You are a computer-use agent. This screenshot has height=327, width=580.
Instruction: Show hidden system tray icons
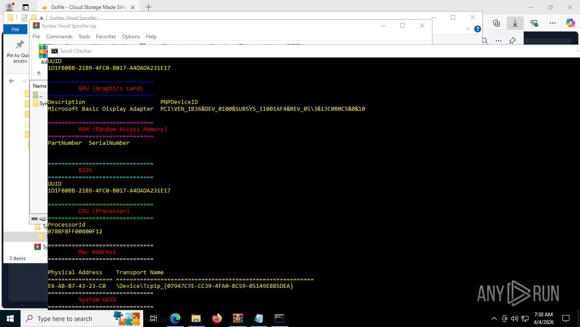click(494, 318)
